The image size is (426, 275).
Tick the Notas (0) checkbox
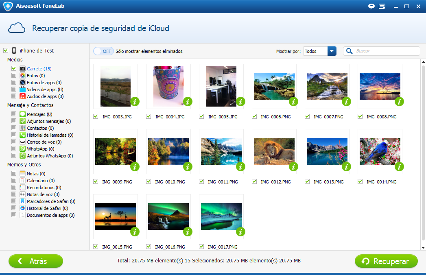click(14, 173)
